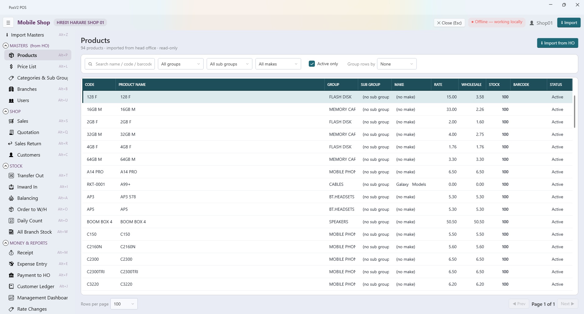Collapse the MONEY & REPORTS section
The height and width of the screenshot is (314, 584).
5,243
